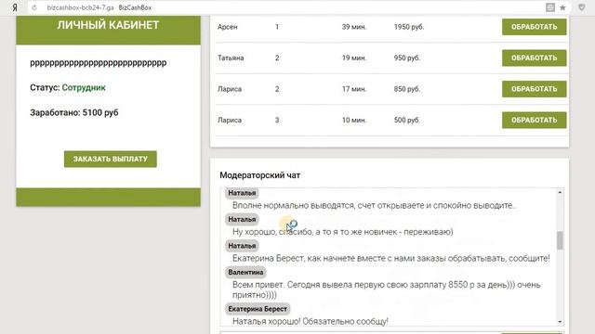The image size is (595, 334).
Task: Click the Валентина name tag in chat
Action: click(x=245, y=272)
